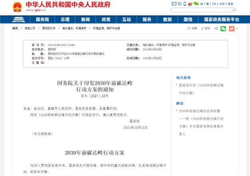Click index number 000014349/2021-00098
Image resolution: width=250 pixels, height=176 pixels.
pyautogui.click(x=61, y=45)
